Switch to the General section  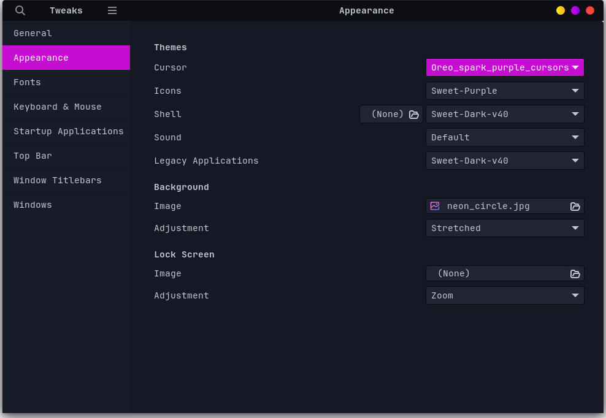tap(64, 33)
